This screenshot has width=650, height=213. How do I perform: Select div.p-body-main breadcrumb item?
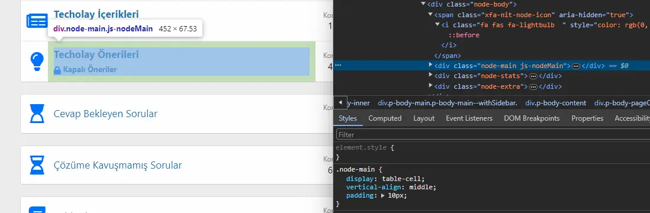click(448, 103)
